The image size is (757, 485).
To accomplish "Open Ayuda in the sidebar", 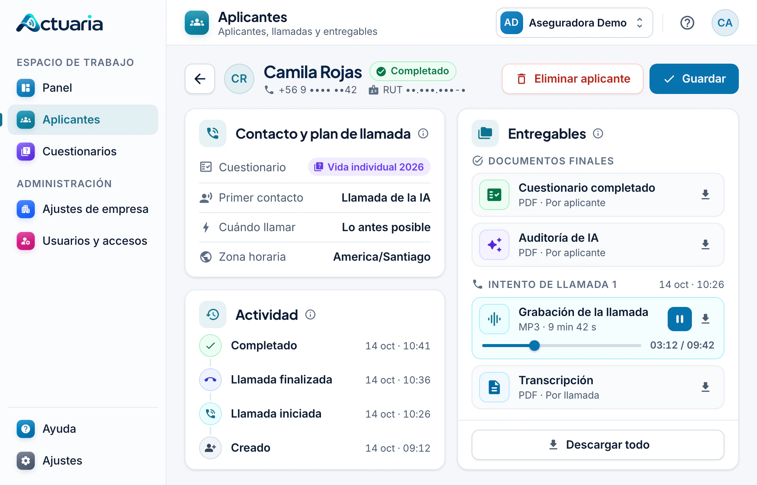I will tap(83, 429).
